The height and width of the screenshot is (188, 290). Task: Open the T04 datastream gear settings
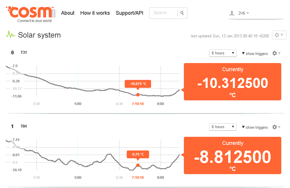[276, 127]
